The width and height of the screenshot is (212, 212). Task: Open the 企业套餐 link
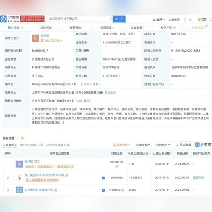pos(174,19)
